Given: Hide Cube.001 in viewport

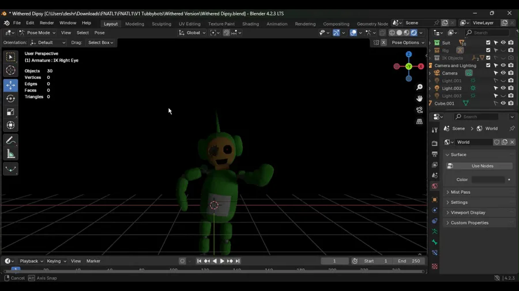Looking at the screenshot, I should point(503,104).
